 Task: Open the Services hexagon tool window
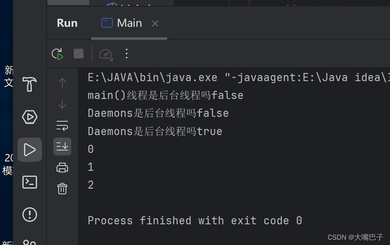[x=30, y=117]
